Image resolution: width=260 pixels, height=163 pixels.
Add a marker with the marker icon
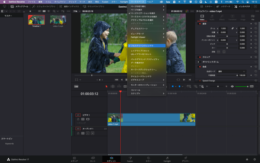click(180, 86)
